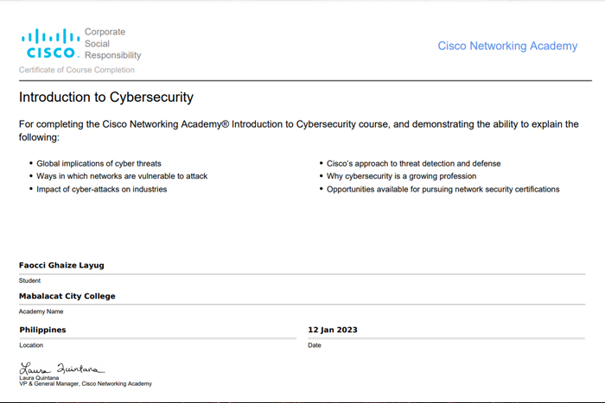Select the networks vulnerable to attack bullet

(x=122, y=176)
